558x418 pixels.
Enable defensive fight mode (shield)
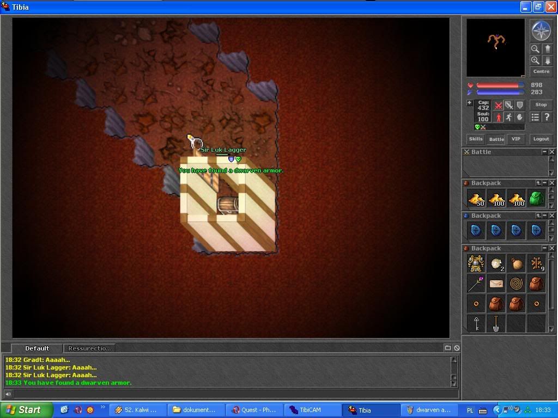tap(519, 105)
